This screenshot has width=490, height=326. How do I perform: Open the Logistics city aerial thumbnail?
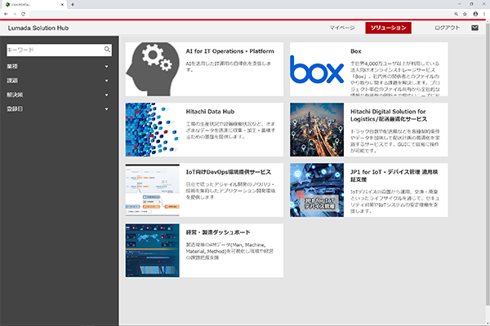pyautogui.click(x=317, y=130)
